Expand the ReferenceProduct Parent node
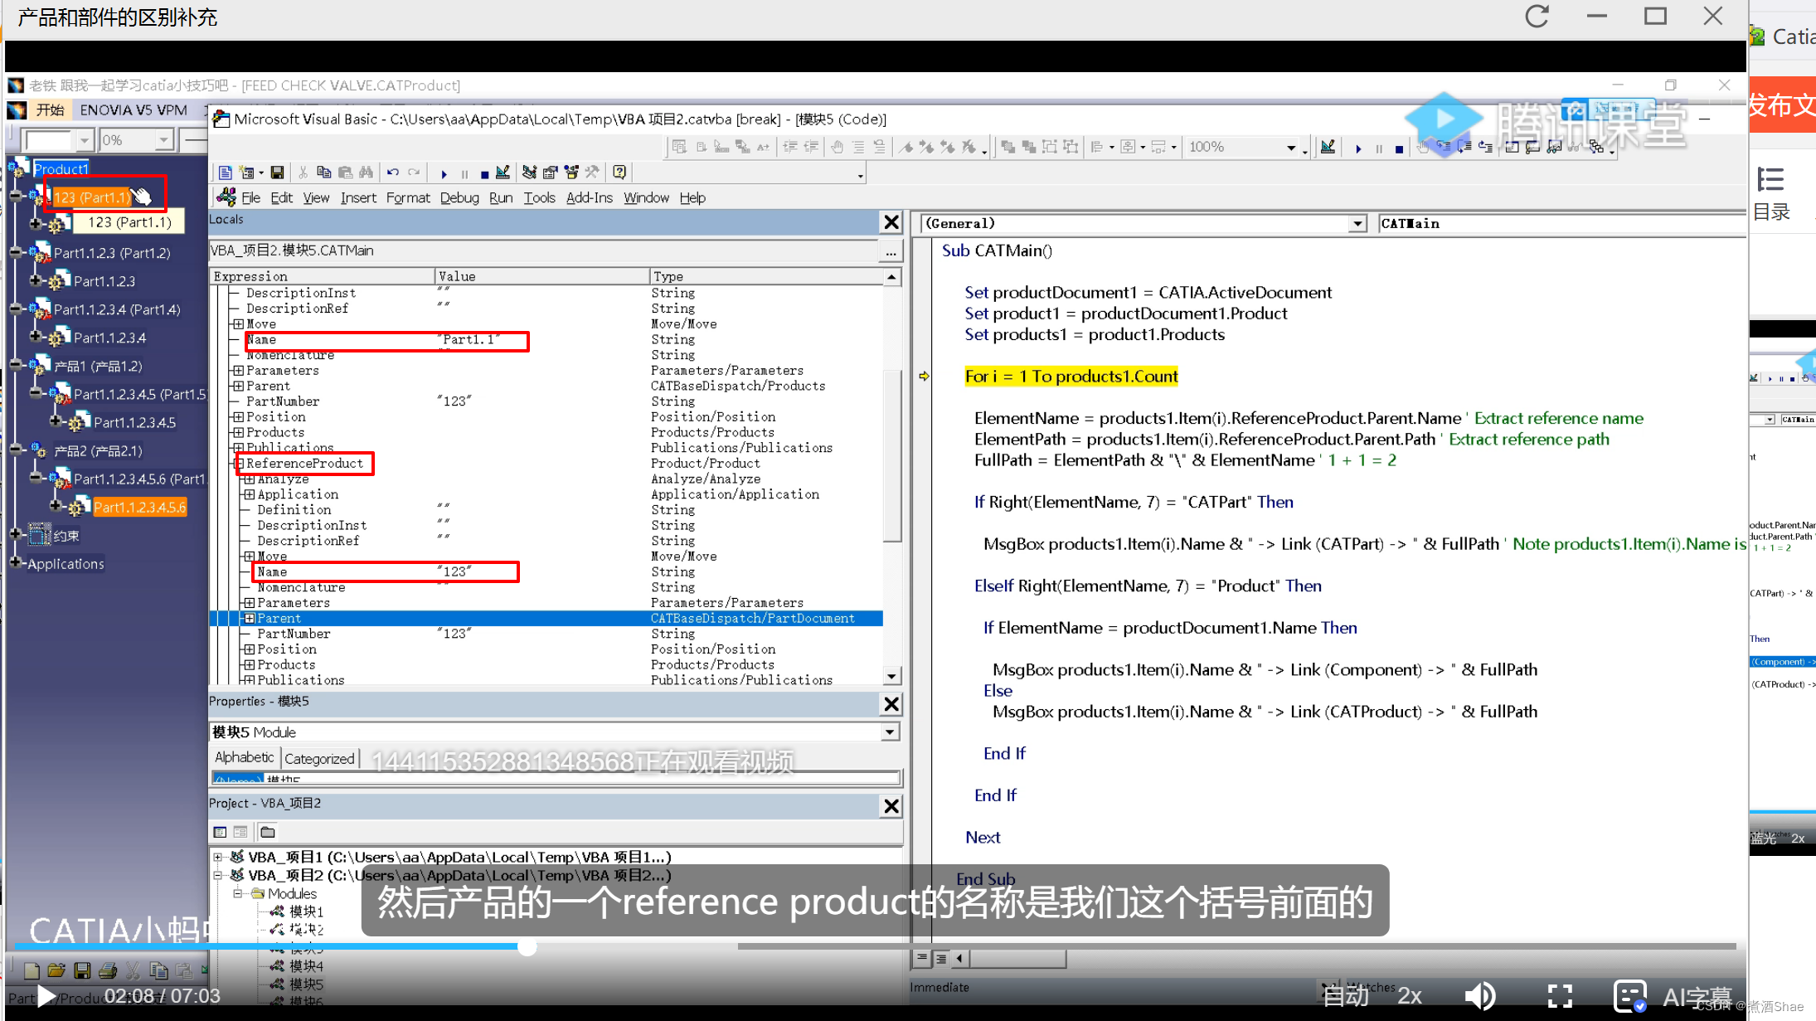 pyautogui.click(x=250, y=619)
